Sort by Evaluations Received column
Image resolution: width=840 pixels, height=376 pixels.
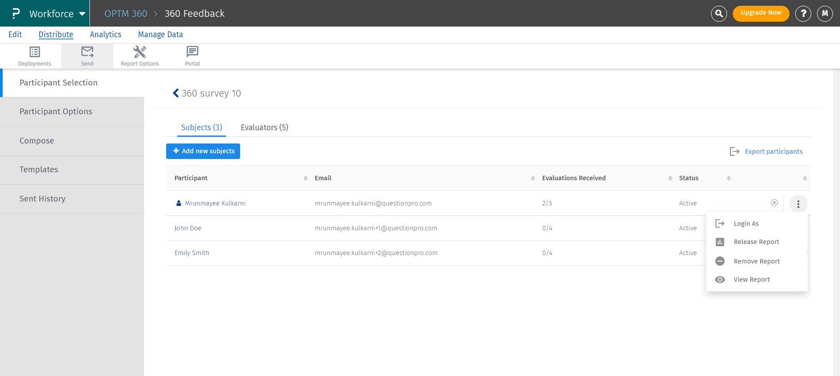coord(670,178)
